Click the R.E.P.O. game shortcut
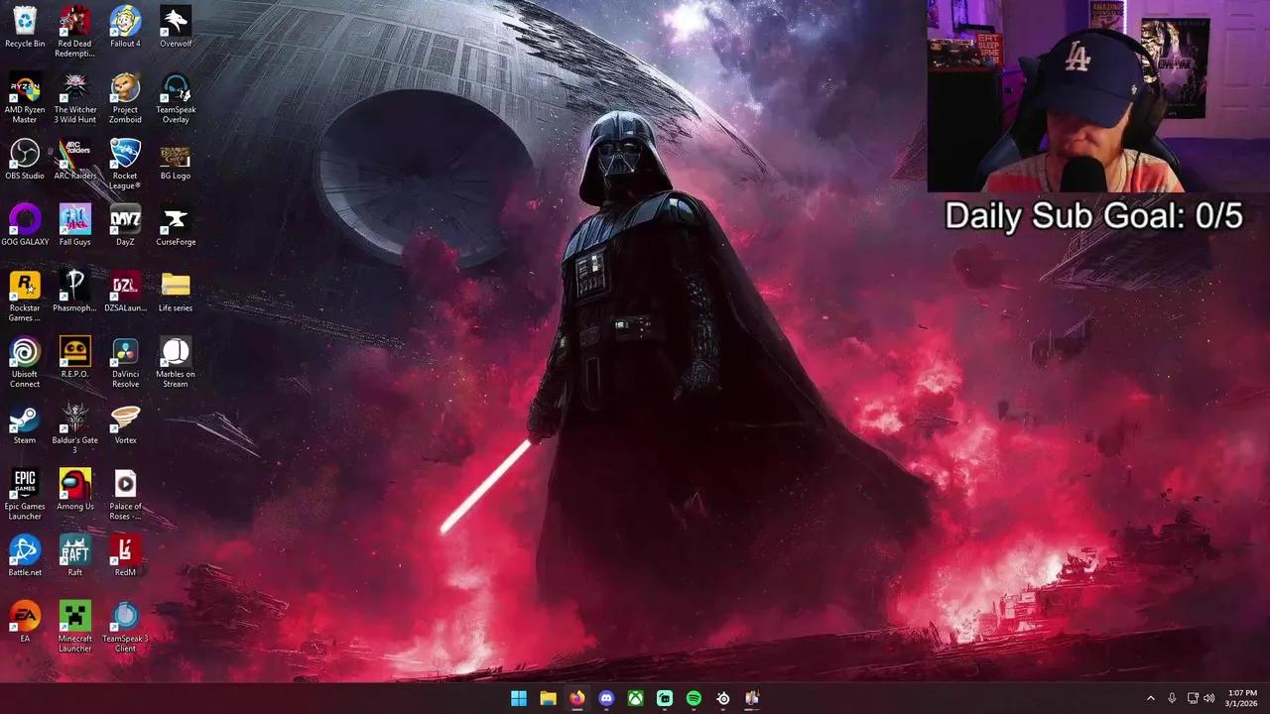This screenshot has width=1270, height=714. click(75, 358)
